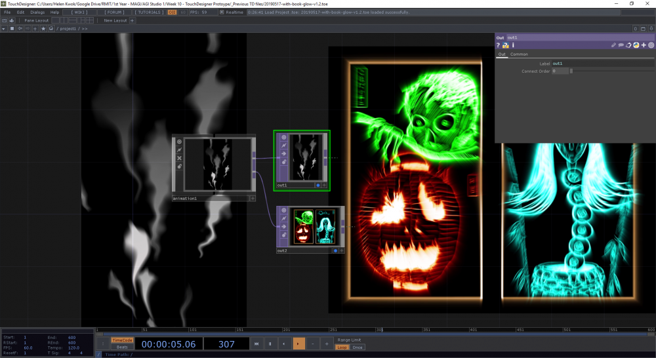Click the back arrow in path bar
Viewport: 656px width, 358px height.
coord(20,28)
